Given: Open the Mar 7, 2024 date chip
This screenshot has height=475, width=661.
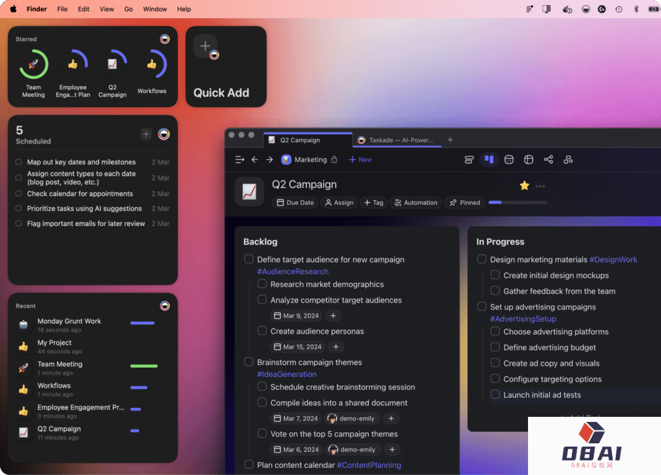Looking at the screenshot, I should click(x=296, y=418).
